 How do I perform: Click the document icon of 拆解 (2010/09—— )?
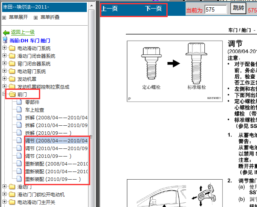tap(19, 133)
